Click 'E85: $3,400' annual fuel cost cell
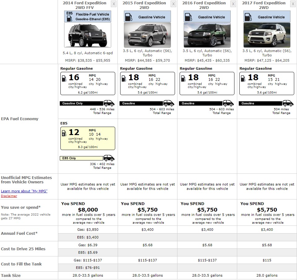Image resolution: width=297 pixels, height=280 pixels. pos(88,237)
